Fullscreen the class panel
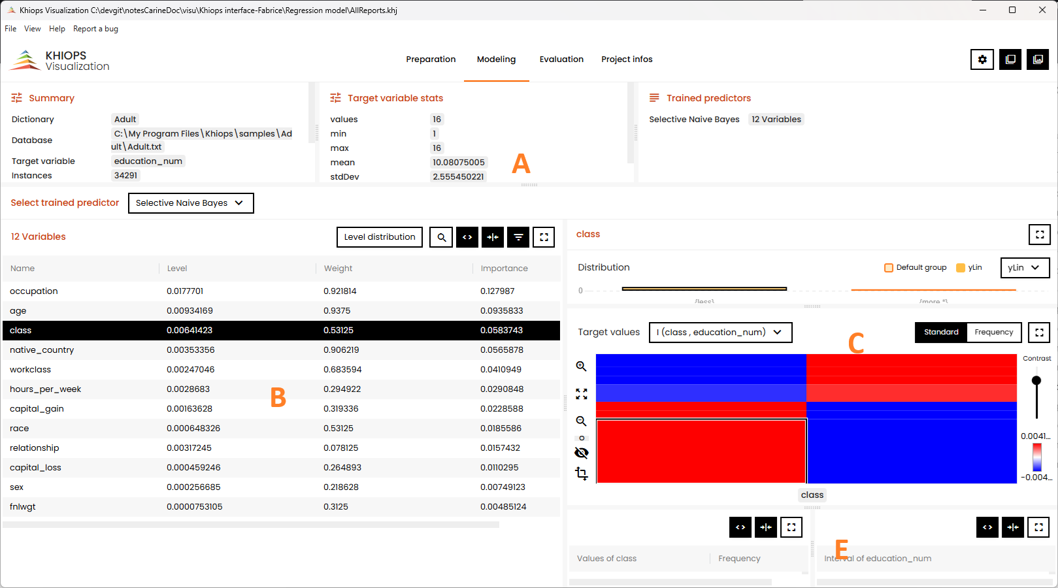The height and width of the screenshot is (588, 1058). 1040,234
